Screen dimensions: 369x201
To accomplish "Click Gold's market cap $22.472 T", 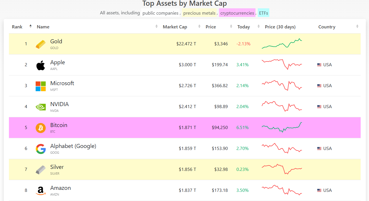I will (186, 44).
